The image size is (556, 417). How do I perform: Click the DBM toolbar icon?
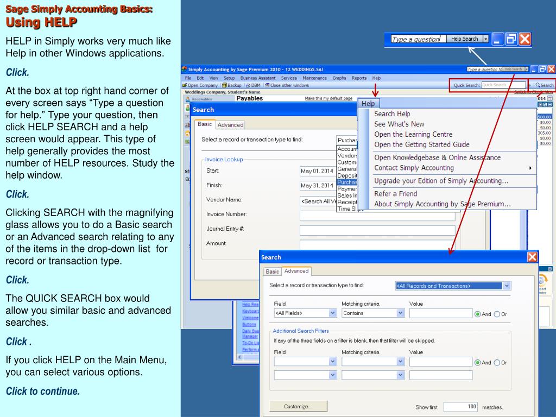pos(248,85)
